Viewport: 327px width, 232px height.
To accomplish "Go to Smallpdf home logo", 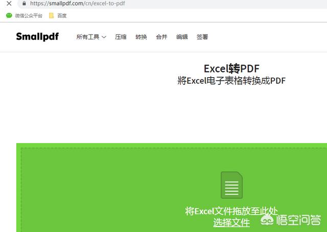I will 37,37.
